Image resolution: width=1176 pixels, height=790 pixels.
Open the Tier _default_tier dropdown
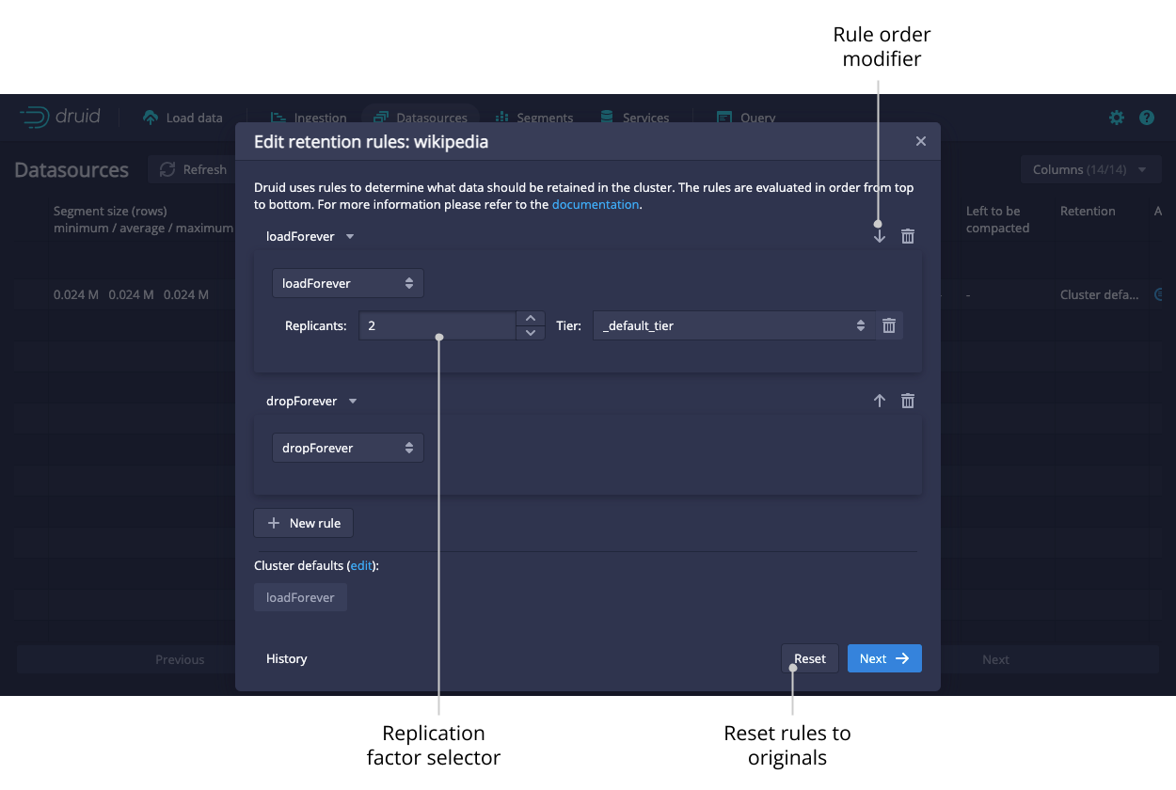coord(734,326)
